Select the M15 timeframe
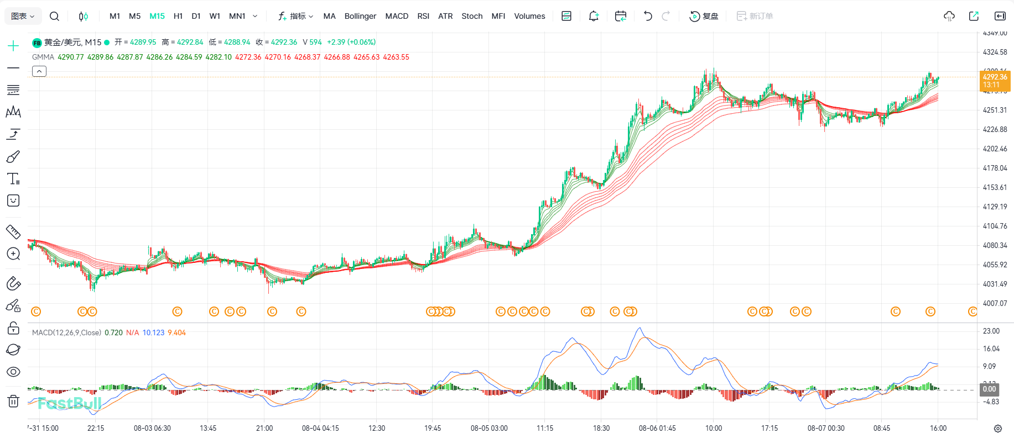This screenshot has width=1014, height=433. click(157, 16)
